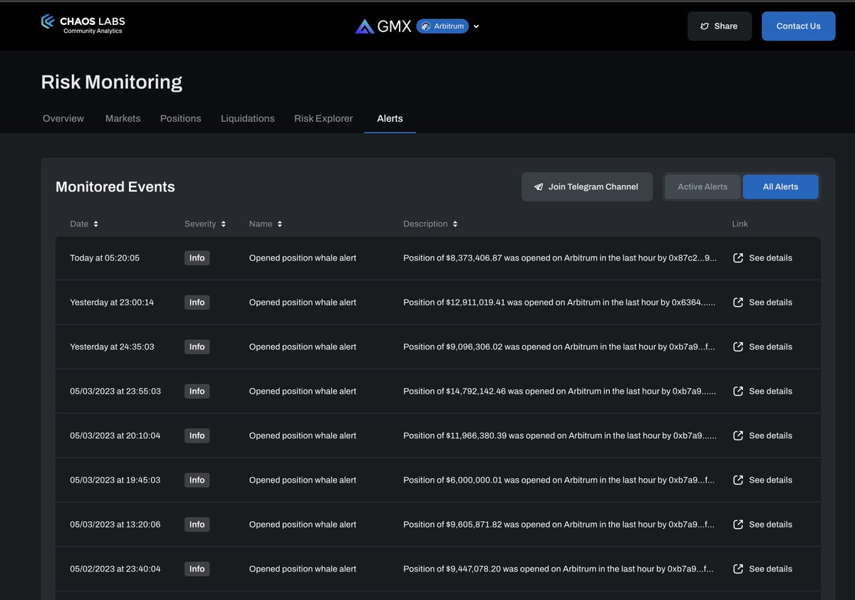Toggle sorting on the Severity column
The width and height of the screenshot is (855, 600).
tap(223, 223)
